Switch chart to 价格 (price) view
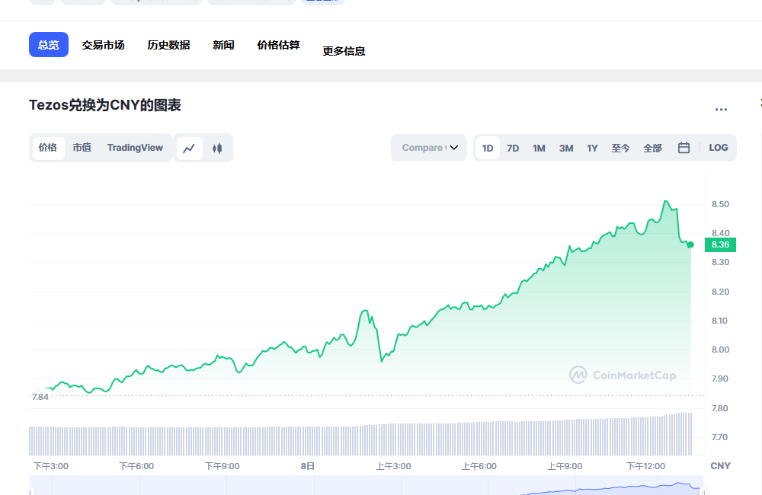Screen dimensions: 762x495 tap(47, 148)
